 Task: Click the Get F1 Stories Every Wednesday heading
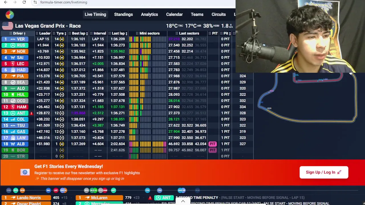pos(69,166)
